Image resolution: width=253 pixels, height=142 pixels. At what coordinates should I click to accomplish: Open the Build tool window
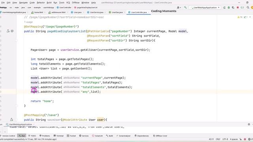click(x=110, y=136)
